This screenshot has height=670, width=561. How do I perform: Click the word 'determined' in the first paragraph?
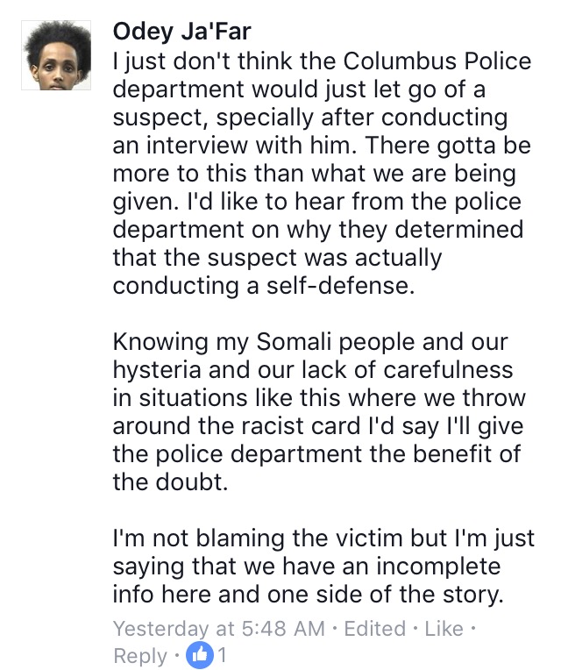pyautogui.click(x=459, y=230)
